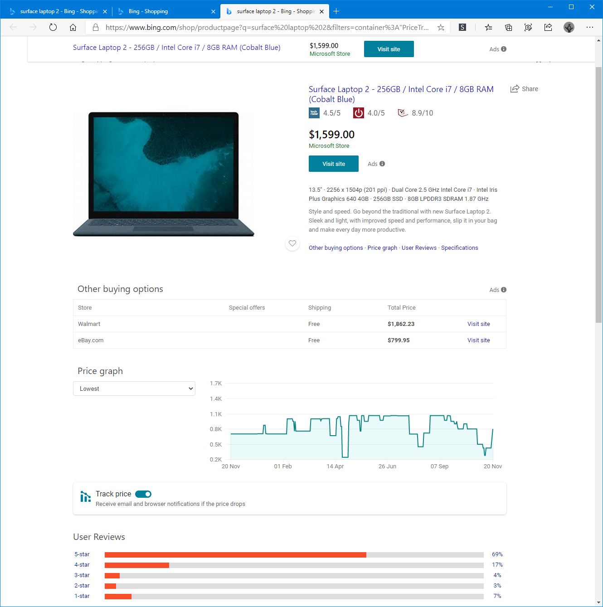Click the Microsoft Store seller under main price
The image size is (603, 607).
click(x=329, y=146)
